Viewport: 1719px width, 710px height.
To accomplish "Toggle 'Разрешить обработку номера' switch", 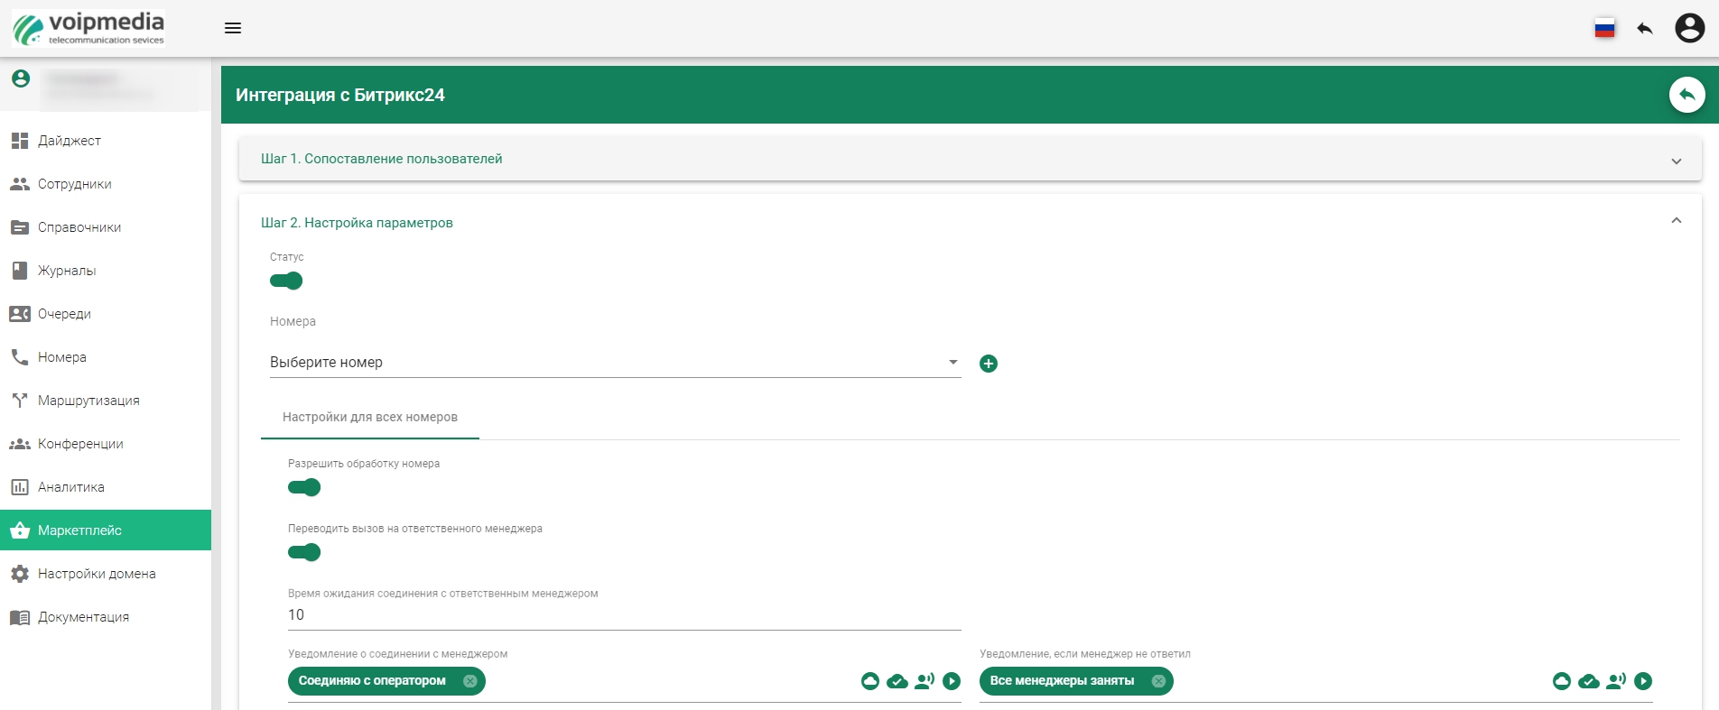I will (304, 487).
